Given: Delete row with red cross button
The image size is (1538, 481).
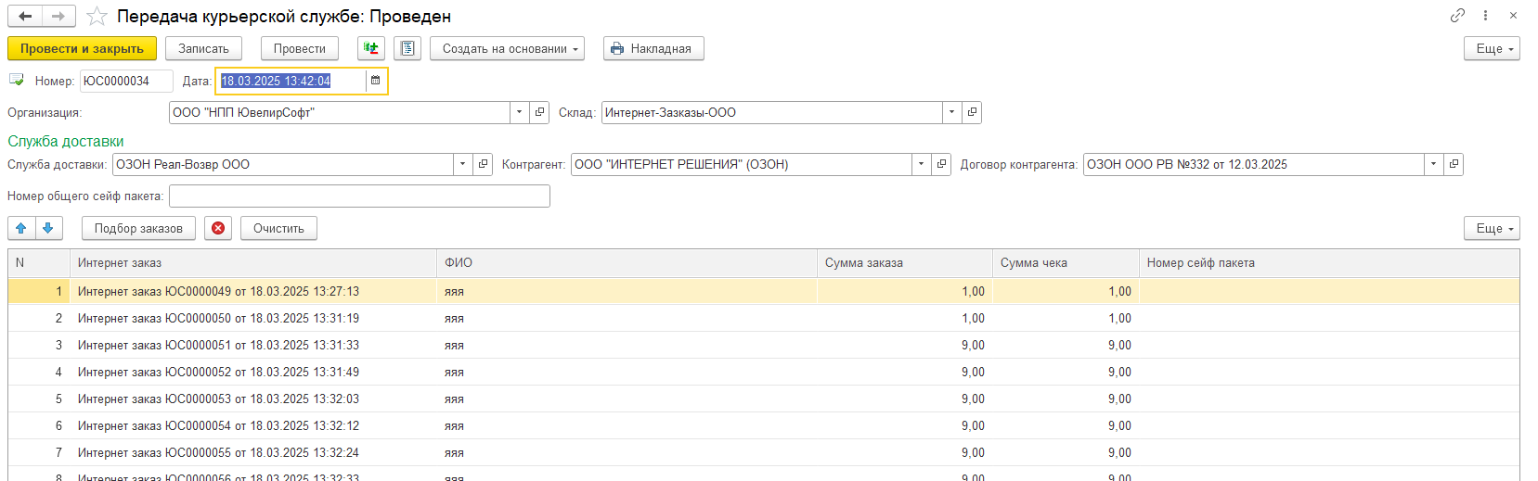Looking at the screenshot, I should [x=218, y=228].
